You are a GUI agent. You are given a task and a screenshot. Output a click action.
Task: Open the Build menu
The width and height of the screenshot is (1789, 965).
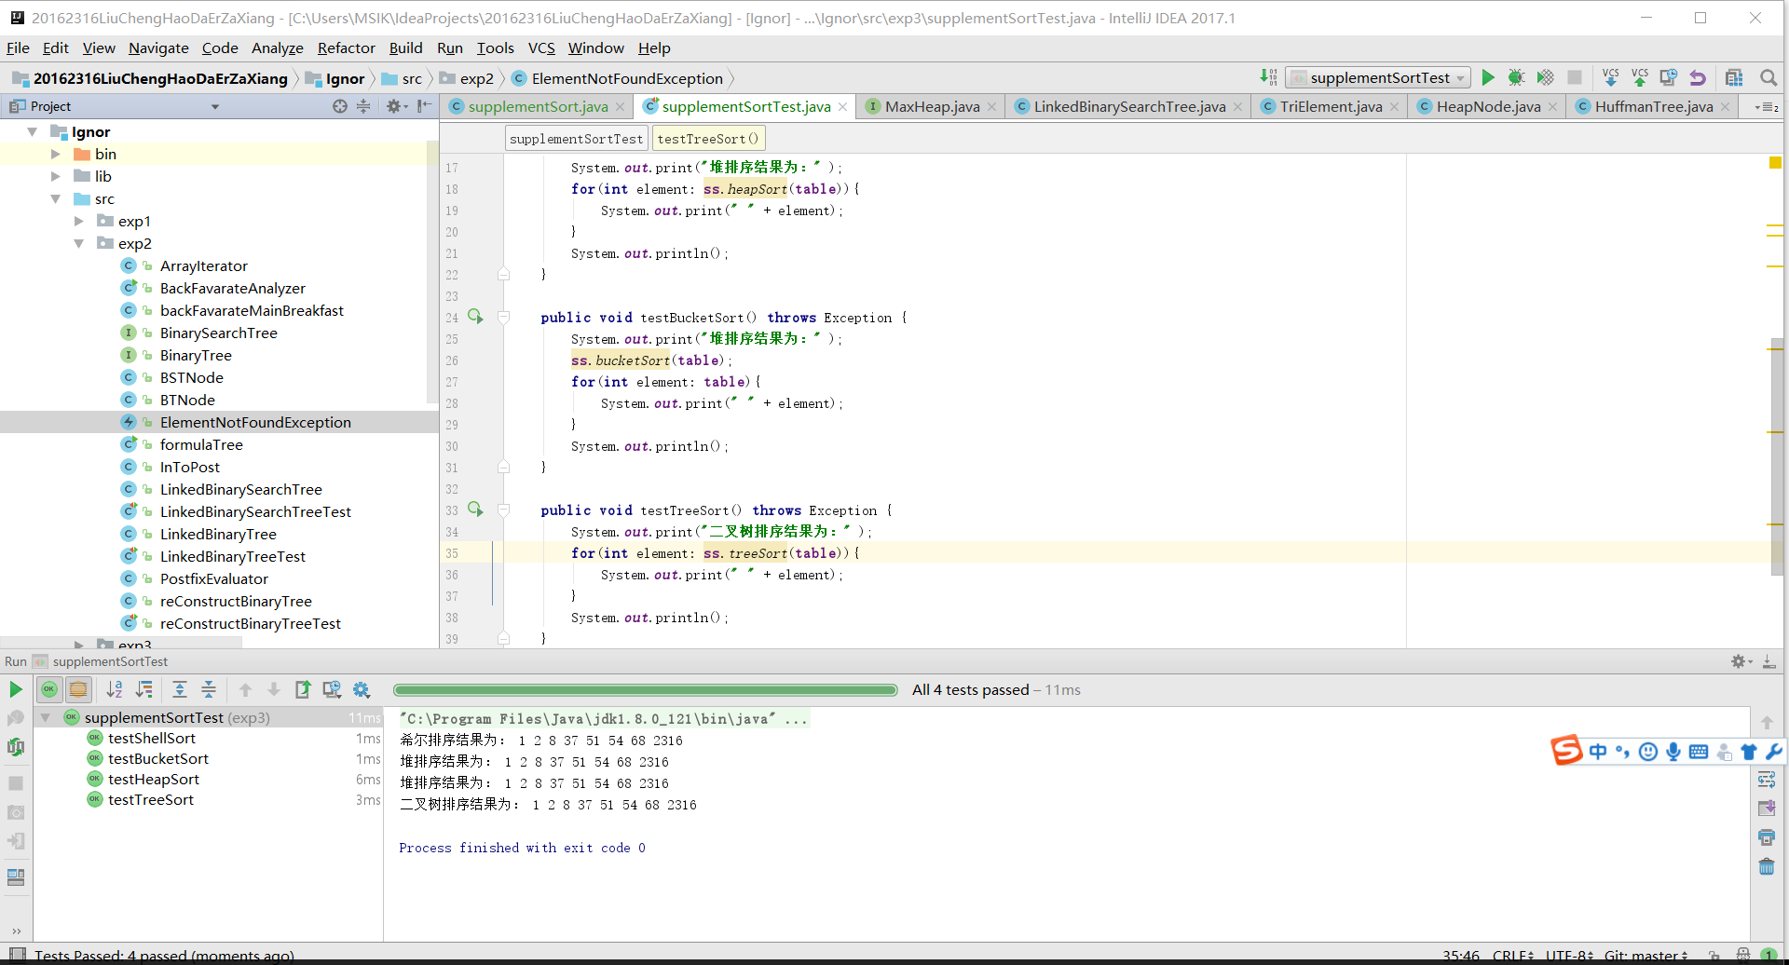(x=405, y=48)
